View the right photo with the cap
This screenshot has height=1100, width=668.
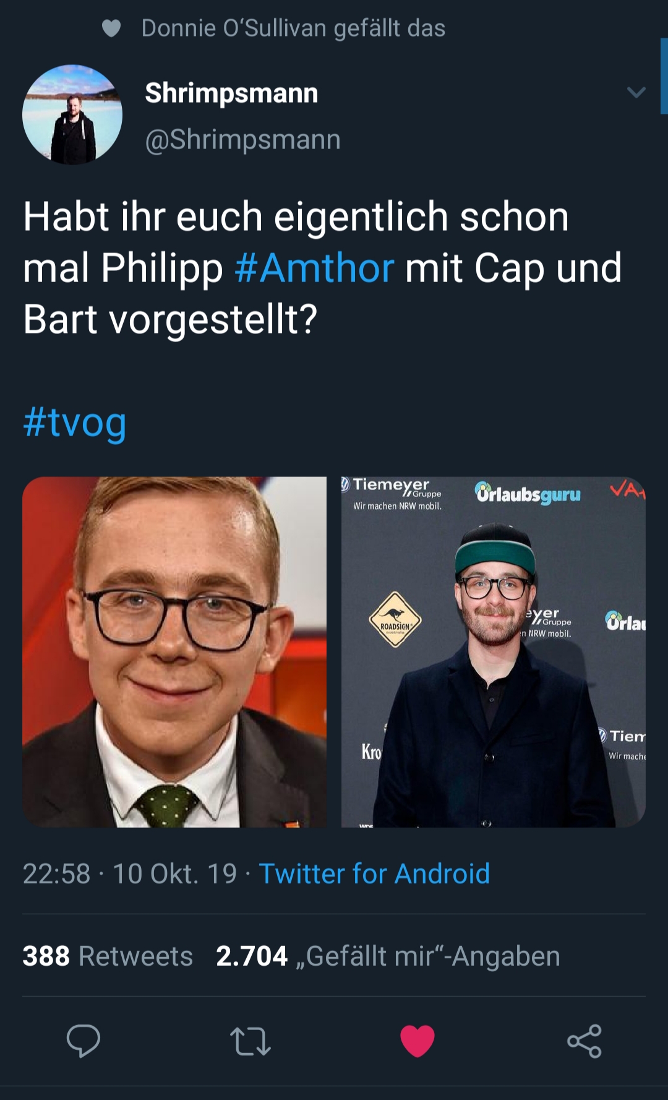(x=494, y=652)
